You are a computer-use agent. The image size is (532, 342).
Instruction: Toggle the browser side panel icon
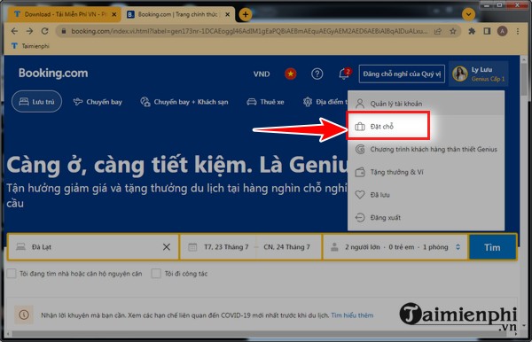[487, 31]
